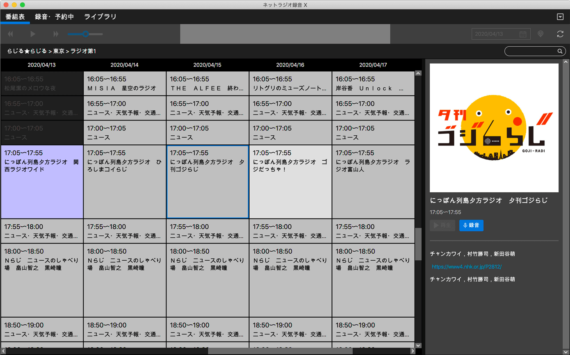Open the calendar icon in the date field
The image size is (570, 355).
coord(523,34)
